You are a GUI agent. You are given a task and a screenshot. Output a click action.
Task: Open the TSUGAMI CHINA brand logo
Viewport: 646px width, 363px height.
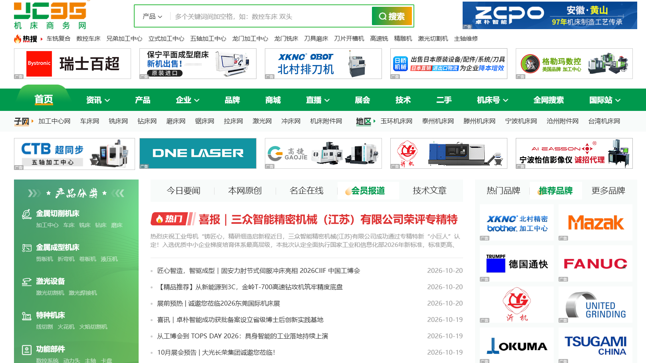click(x=595, y=346)
